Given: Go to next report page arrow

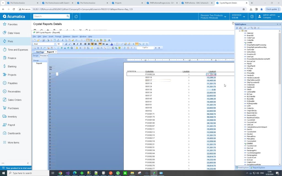Looking at the screenshot, I should 156,48.
